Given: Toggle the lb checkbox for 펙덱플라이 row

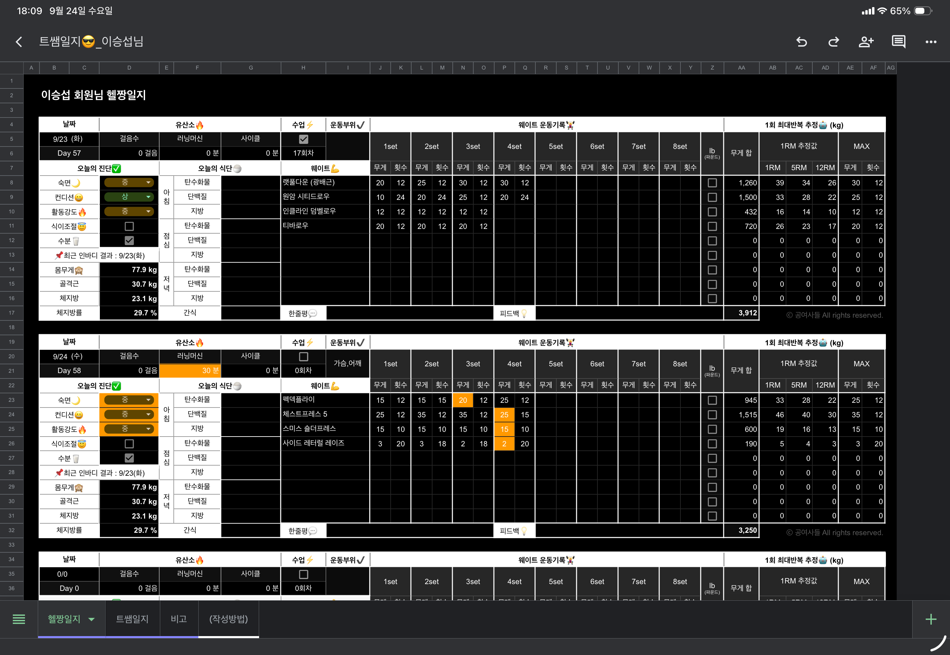Looking at the screenshot, I should pyautogui.click(x=712, y=400).
